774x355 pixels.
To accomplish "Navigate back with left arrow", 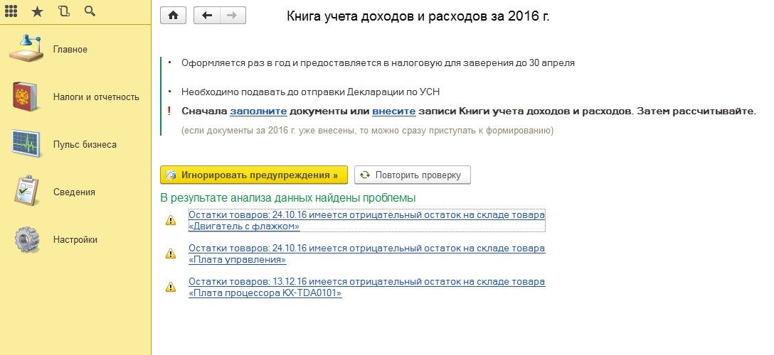I will tap(207, 16).
